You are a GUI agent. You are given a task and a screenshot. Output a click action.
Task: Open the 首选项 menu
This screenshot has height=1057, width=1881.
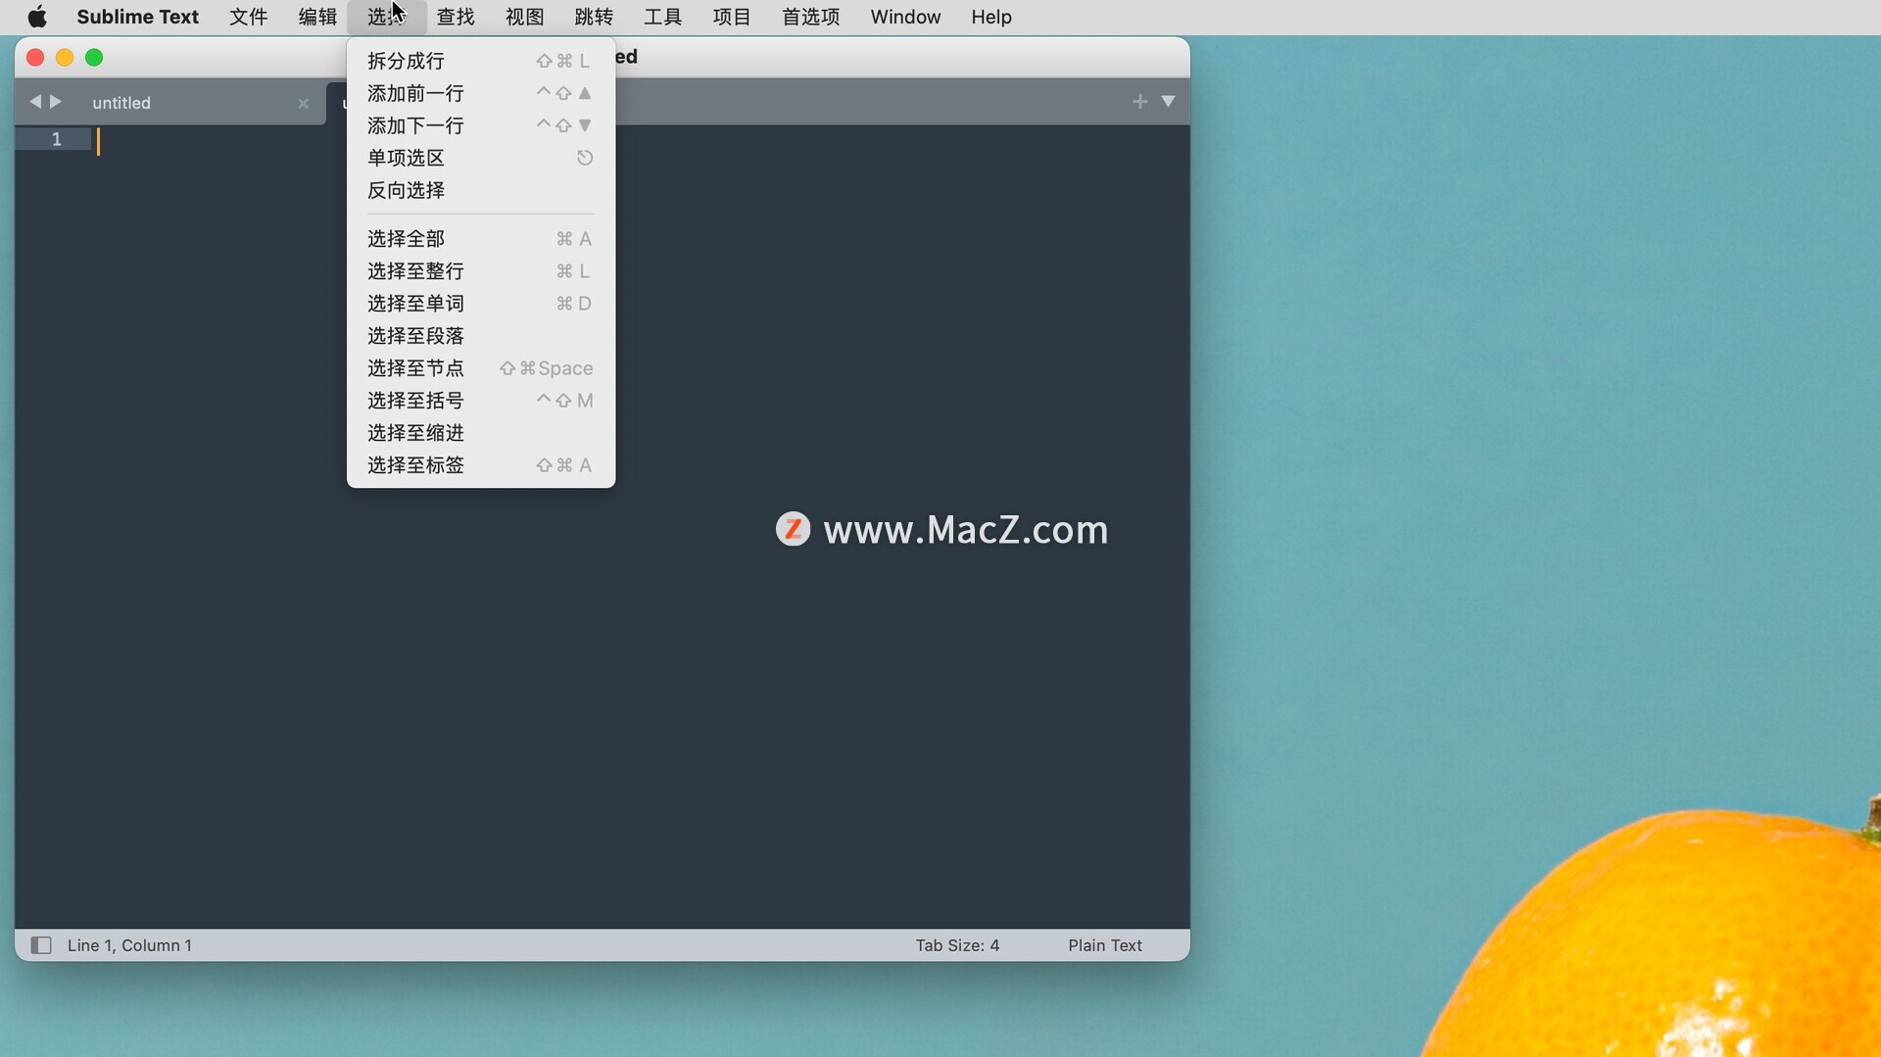(x=810, y=17)
